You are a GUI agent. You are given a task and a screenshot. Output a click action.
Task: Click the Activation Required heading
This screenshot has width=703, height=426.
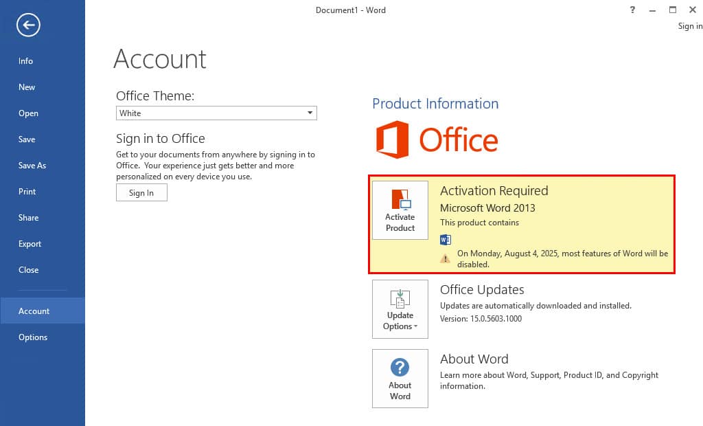point(494,191)
